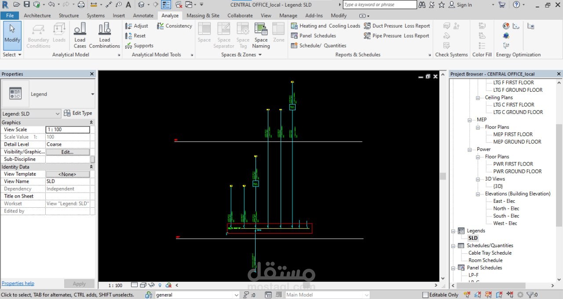The height and width of the screenshot is (299, 563).
Task: Click Edit Type button
Action: [78, 113]
